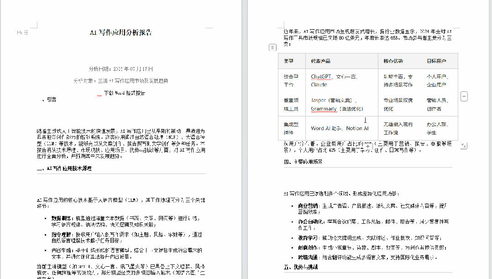Click the bullet starting '教育学习'
Screen dimensions: 492x279
370,238
